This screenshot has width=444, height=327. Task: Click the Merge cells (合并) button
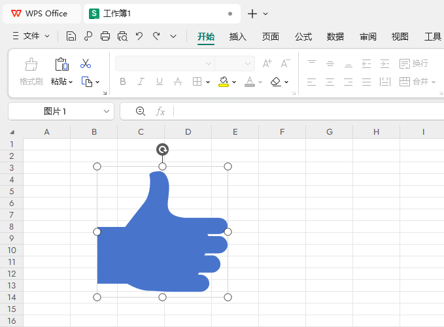pyautogui.click(x=414, y=82)
